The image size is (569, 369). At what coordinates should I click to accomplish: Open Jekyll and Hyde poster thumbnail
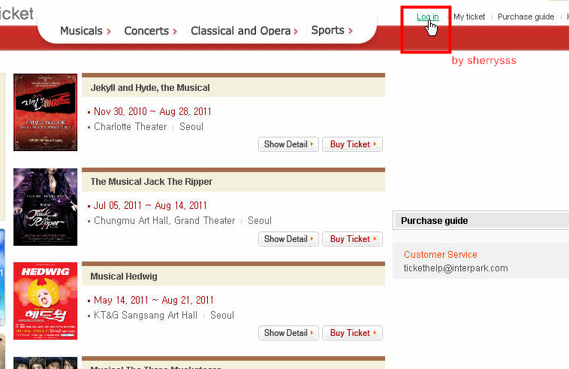pyautogui.click(x=45, y=112)
